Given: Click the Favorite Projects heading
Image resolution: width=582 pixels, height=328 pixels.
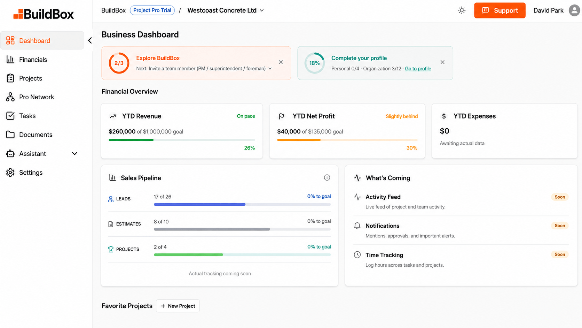Looking at the screenshot, I should point(127,306).
